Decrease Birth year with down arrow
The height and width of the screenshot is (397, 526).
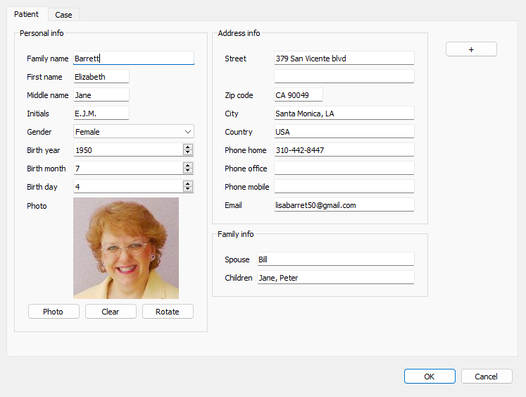188,152
